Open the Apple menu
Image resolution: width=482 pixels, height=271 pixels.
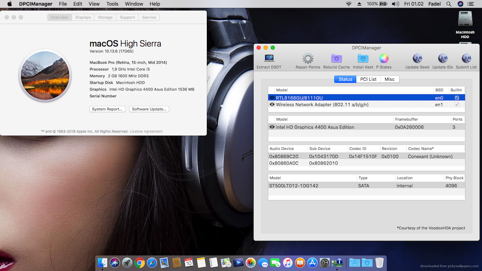[x=10, y=4]
